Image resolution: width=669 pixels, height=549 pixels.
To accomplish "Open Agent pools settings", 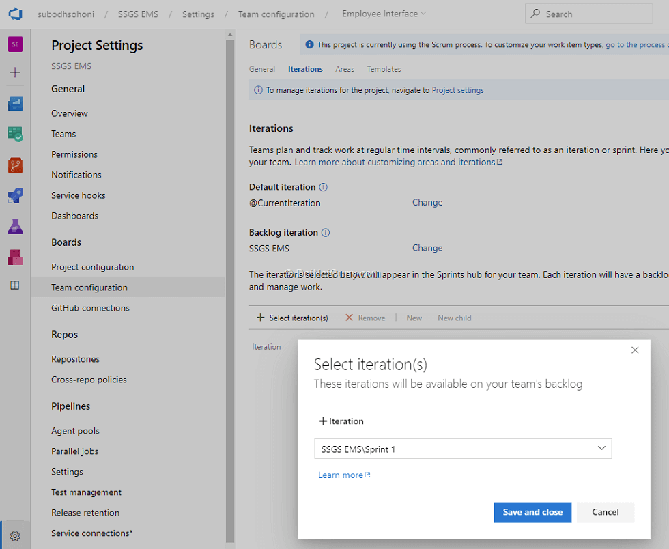I will tap(75, 431).
